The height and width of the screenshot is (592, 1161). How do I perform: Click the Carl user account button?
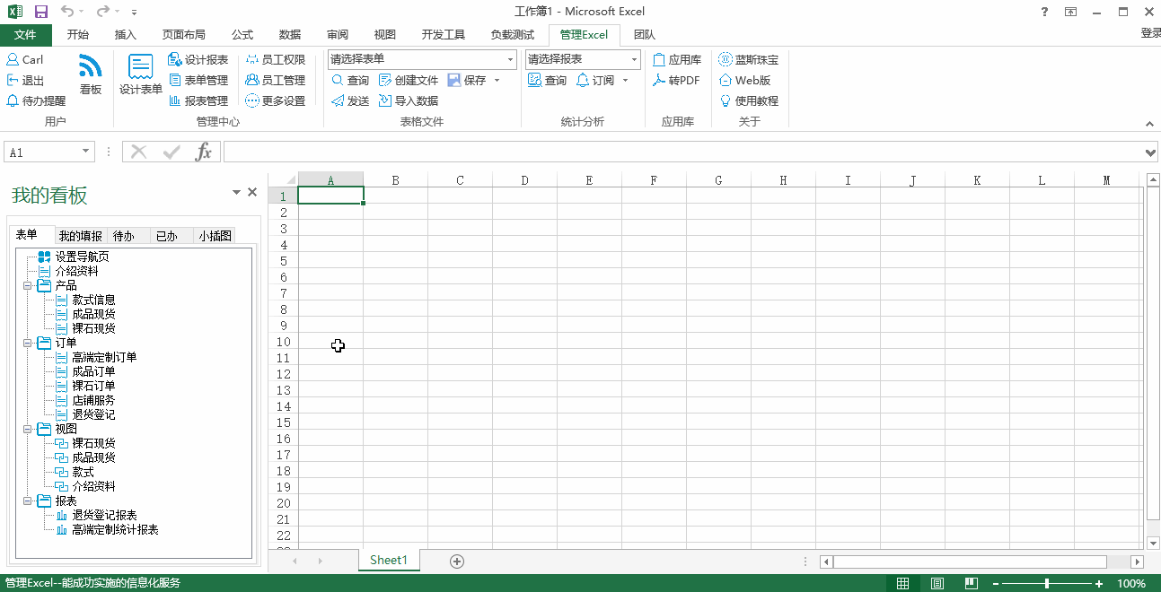click(25, 59)
